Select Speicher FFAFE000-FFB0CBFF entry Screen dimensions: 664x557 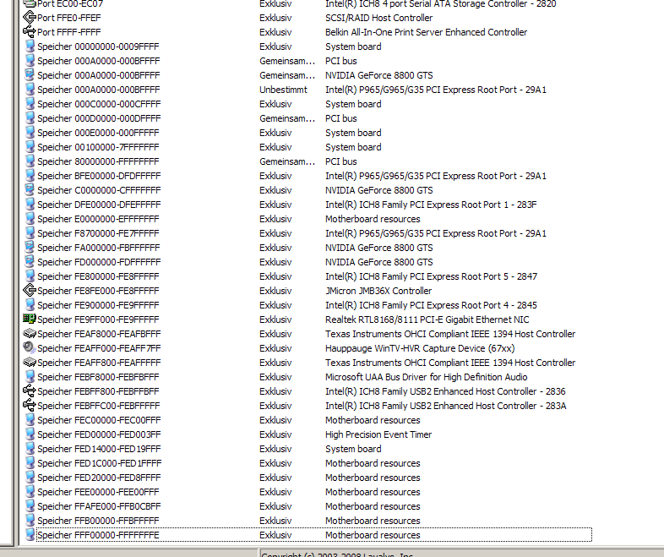point(99,506)
